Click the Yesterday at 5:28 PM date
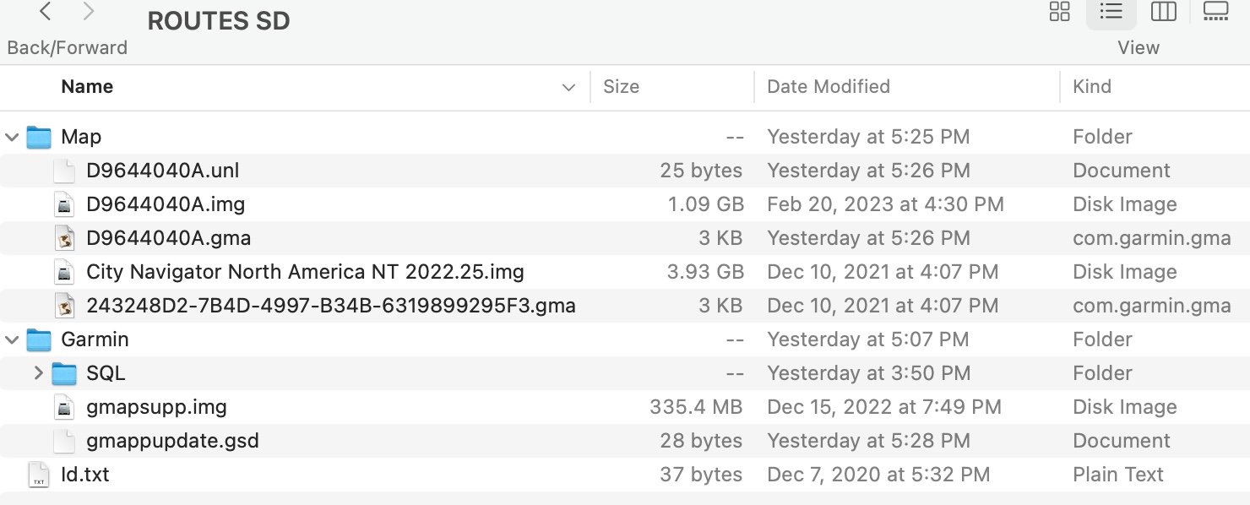The height and width of the screenshot is (505, 1250). (x=868, y=441)
